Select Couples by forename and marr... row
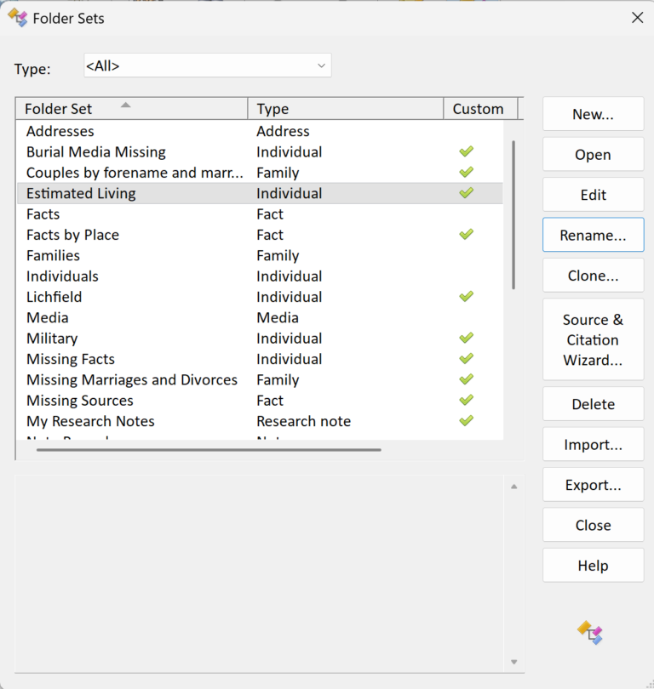Image resolution: width=654 pixels, height=689 pixels. [x=260, y=172]
